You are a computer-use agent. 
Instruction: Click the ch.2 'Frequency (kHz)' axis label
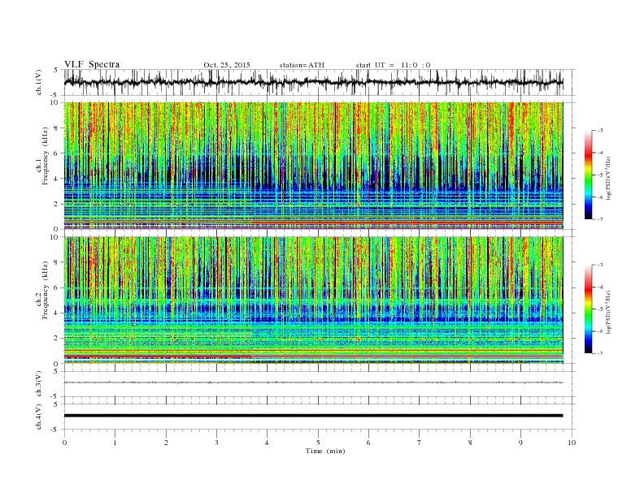click(46, 290)
